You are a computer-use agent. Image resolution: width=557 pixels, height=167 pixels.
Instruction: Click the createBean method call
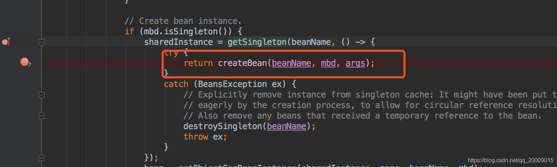242,63
